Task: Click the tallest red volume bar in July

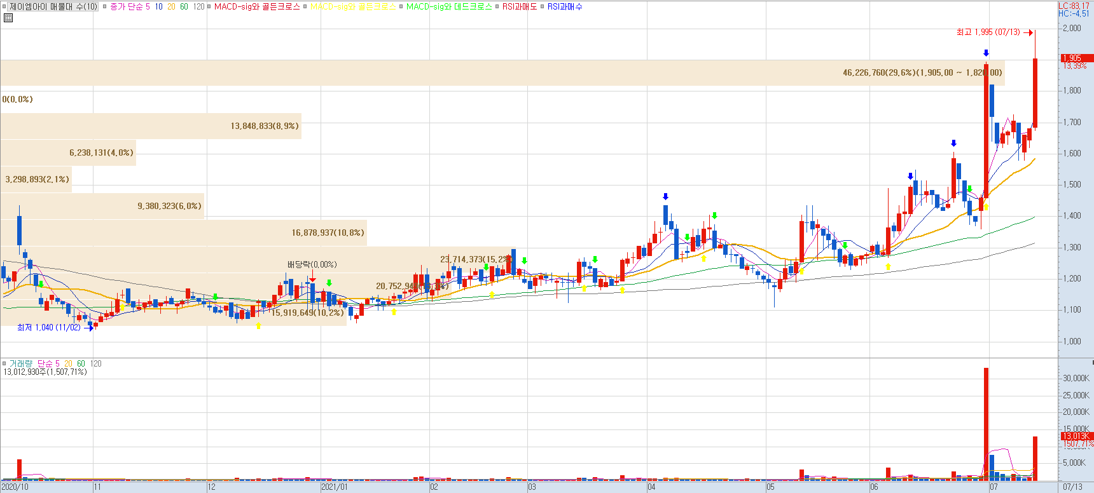Action: tap(986, 424)
